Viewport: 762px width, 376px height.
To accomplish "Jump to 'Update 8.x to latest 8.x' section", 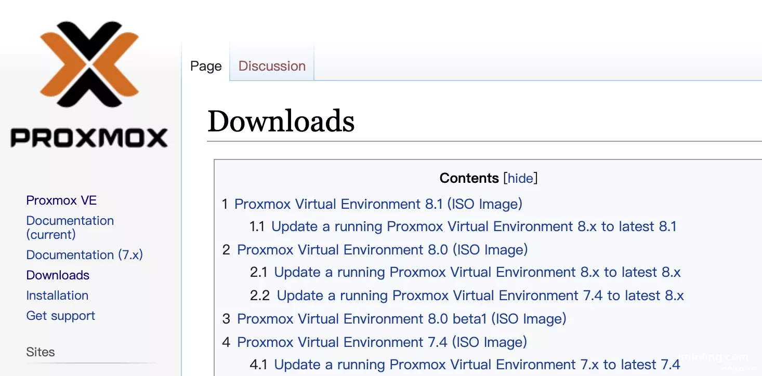I will [478, 273].
